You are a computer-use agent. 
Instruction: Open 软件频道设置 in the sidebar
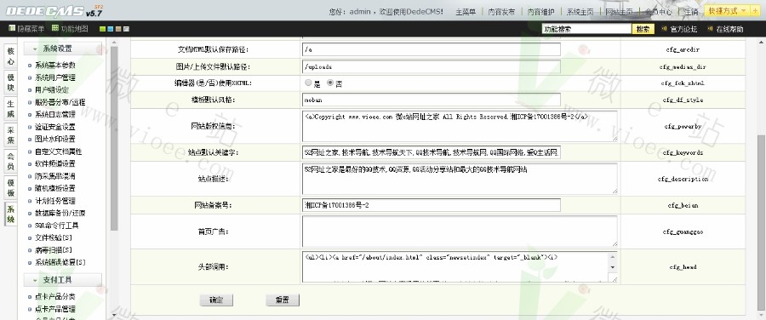55,163
